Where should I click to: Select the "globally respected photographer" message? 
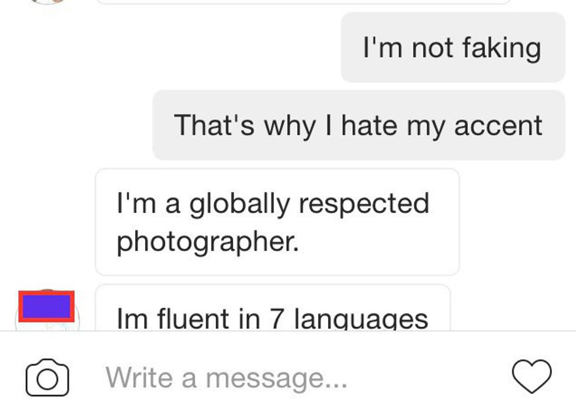(277, 222)
